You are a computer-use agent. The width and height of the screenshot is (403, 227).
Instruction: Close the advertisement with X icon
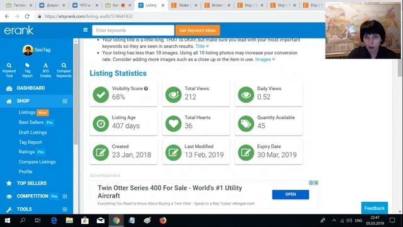coord(316,183)
